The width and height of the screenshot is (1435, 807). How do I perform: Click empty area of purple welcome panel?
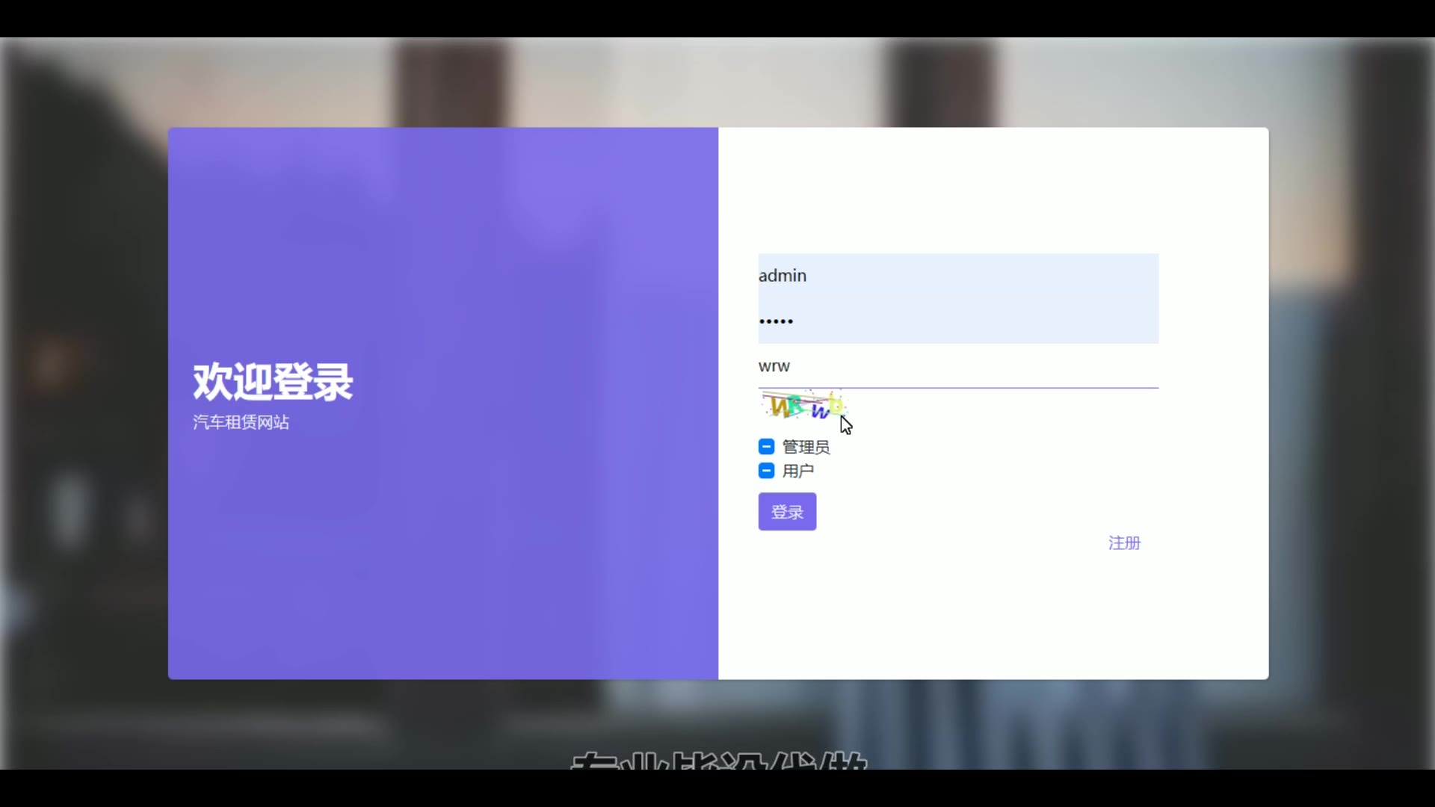tap(448, 568)
